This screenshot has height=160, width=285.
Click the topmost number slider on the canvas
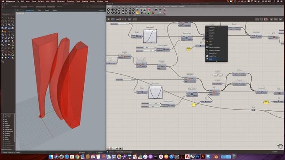120,24
